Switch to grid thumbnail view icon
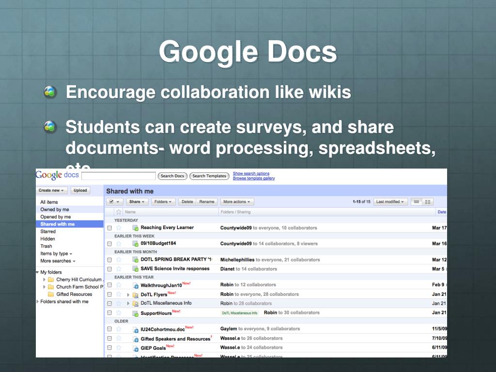Image resolution: width=496 pixels, height=372 pixels. pyautogui.click(x=428, y=202)
